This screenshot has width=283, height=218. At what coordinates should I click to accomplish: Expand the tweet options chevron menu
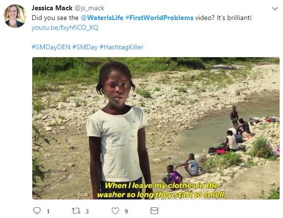click(x=275, y=8)
